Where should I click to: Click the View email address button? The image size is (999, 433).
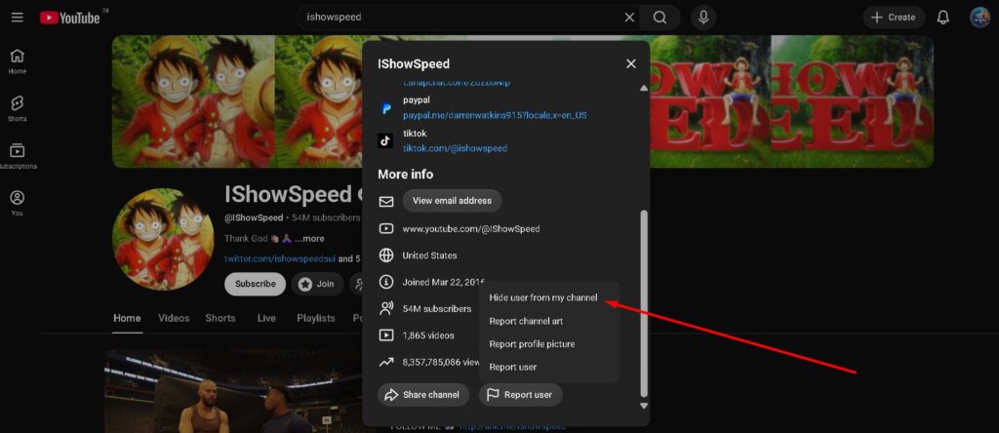[x=452, y=201]
